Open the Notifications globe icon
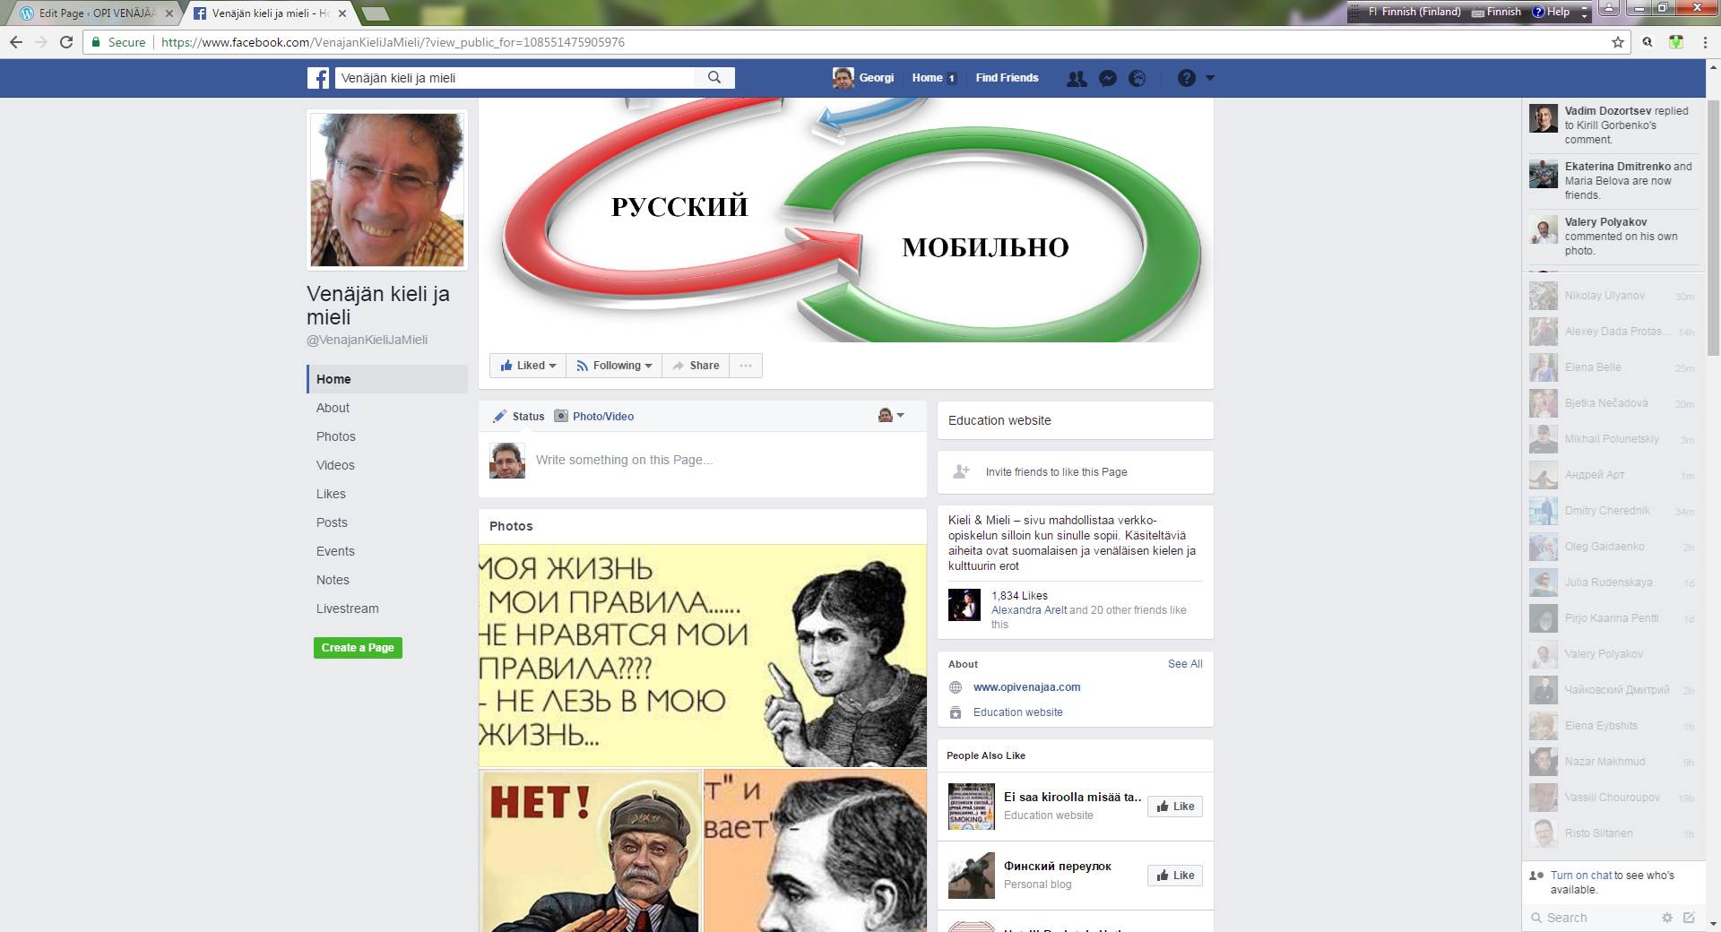Image resolution: width=1721 pixels, height=932 pixels. coord(1137,78)
